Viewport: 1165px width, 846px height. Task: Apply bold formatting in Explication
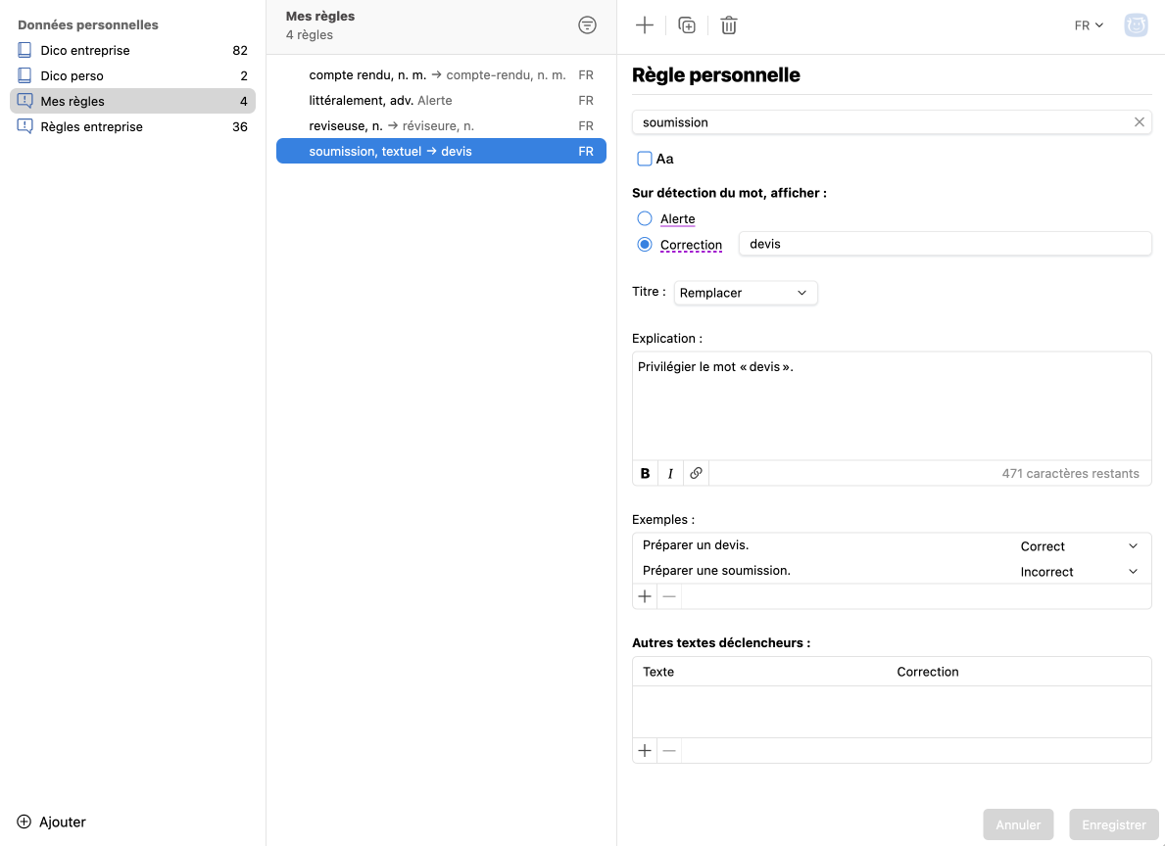[645, 474]
